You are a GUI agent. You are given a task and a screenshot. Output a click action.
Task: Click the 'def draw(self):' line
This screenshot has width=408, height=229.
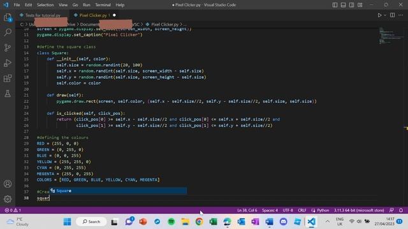(65, 95)
